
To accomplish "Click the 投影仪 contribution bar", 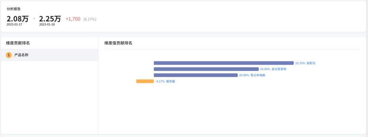I will (224, 63).
